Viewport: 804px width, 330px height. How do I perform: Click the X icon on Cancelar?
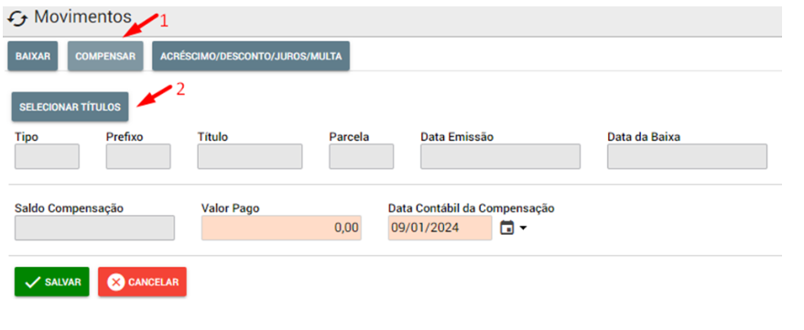click(116, 282)
